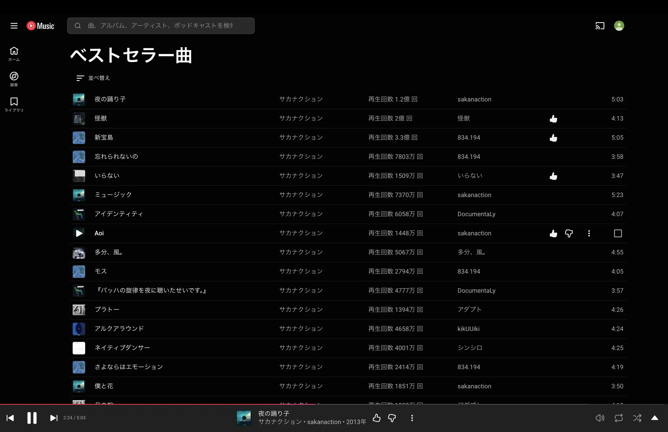Click the search magnifier icon

[x=78, y=26]
